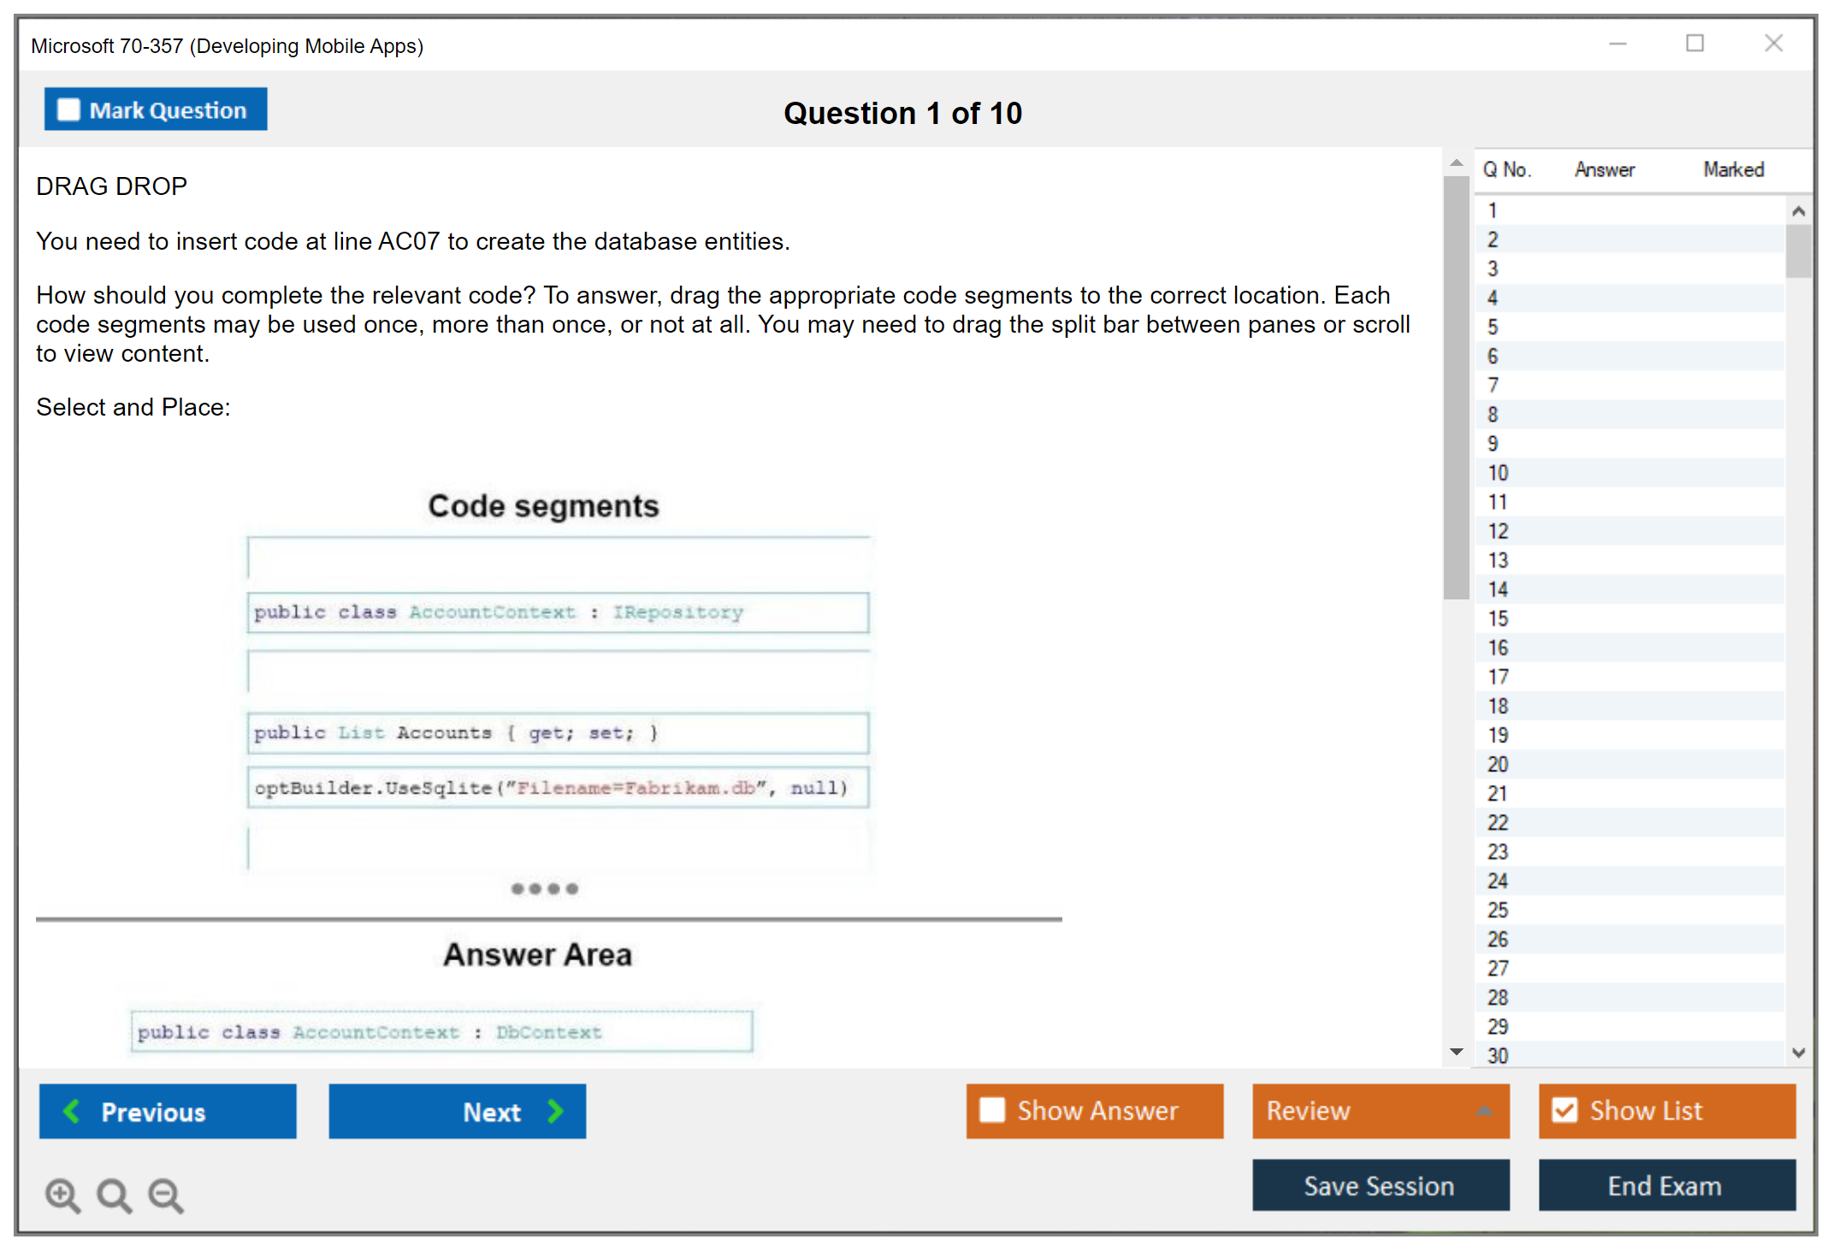
Task: Click the Answer column header
Action: 1604,169
